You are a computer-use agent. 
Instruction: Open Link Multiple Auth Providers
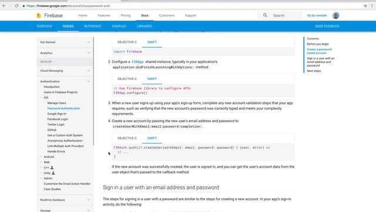pos(65,146)
